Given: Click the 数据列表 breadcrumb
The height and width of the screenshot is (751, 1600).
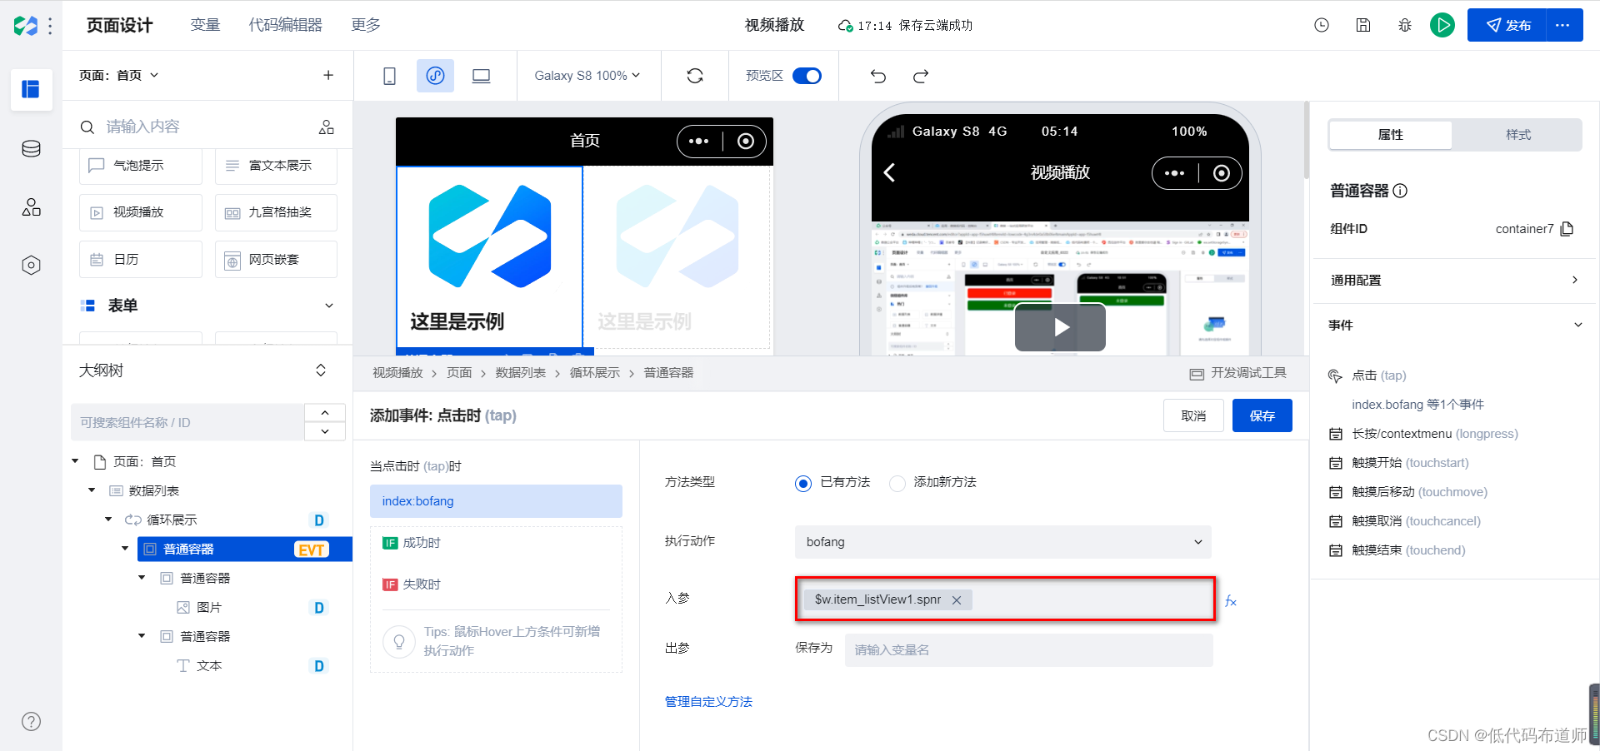Looking at the screenshot, I should 521,373.
